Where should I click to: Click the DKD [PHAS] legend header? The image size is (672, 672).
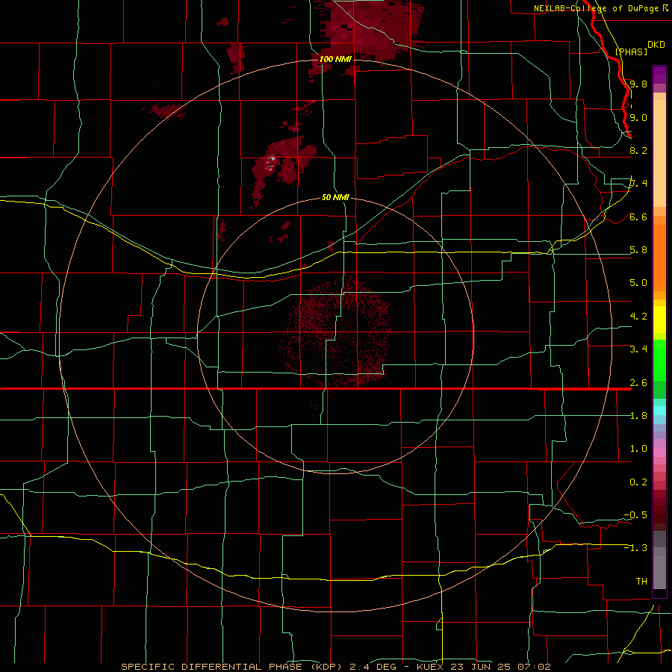pyautogui.click(x=640, y=48)
